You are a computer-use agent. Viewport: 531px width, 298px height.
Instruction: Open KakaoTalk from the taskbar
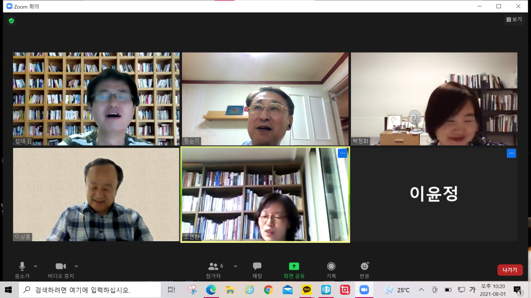point(307,290)
